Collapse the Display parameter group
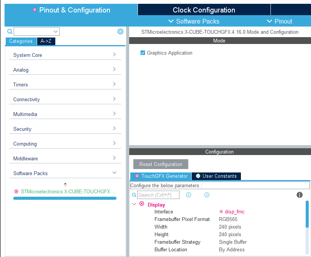The height and width of the screenshot is (257, 311). pos(134,204)
